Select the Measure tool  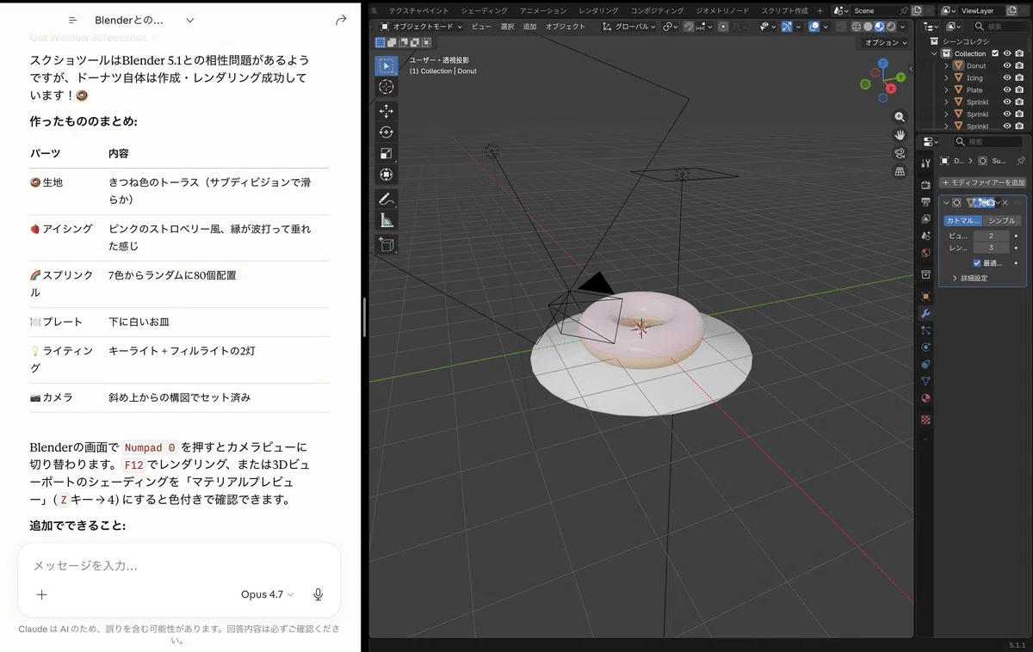[x=387, y=221]
